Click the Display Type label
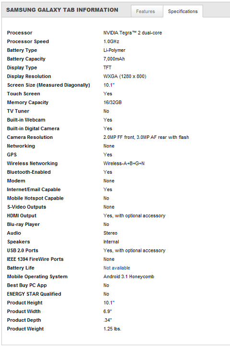 click(x=22, y=67)
